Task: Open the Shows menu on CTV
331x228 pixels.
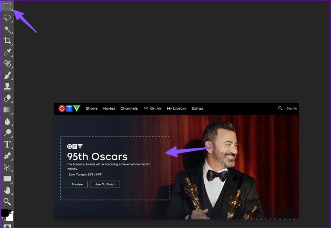Action: point(91,108)
